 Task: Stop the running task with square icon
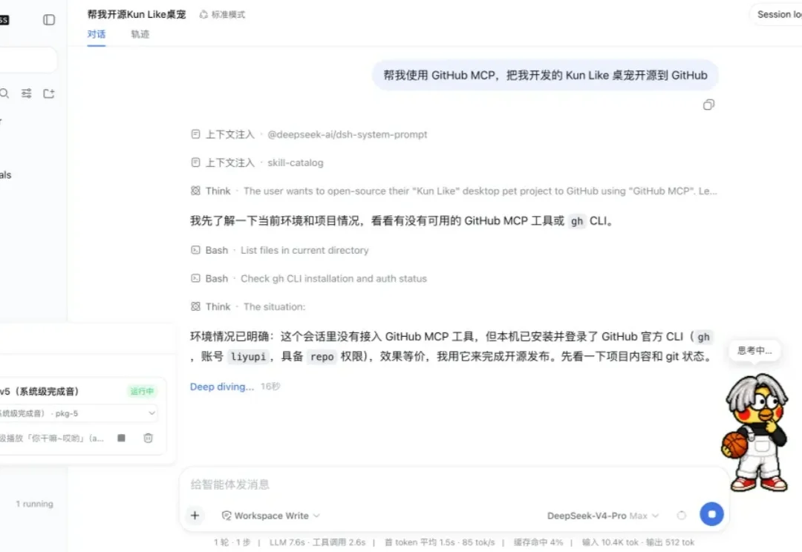tap(121, 438)
